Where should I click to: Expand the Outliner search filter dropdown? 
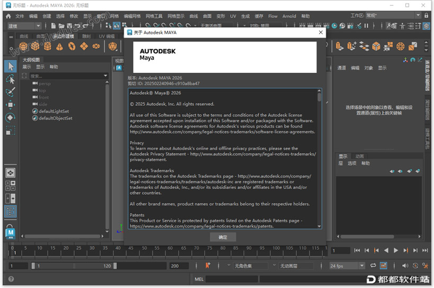[105, 76]
